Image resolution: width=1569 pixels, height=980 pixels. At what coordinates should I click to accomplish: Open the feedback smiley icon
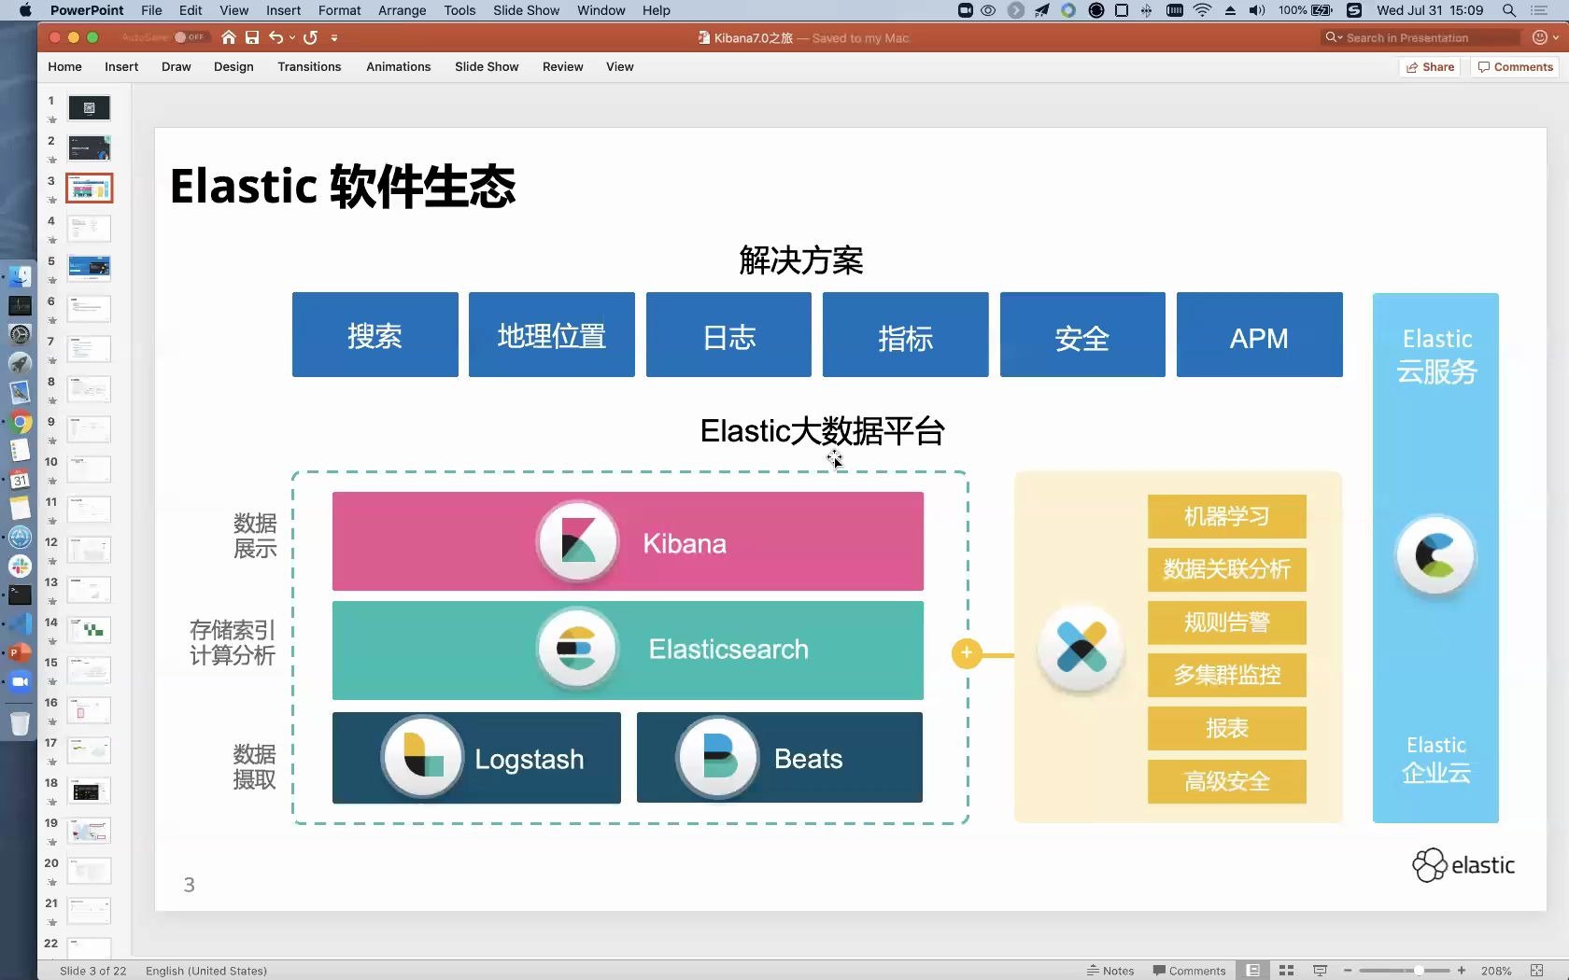(x=1540, y=37)
